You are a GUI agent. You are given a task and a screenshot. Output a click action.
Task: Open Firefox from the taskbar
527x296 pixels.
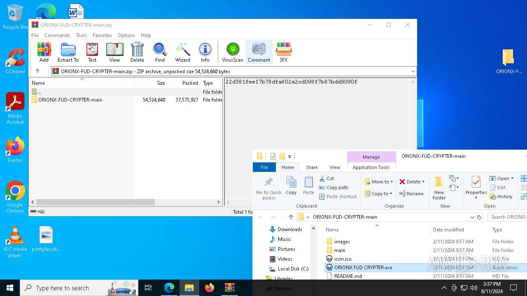210,288
